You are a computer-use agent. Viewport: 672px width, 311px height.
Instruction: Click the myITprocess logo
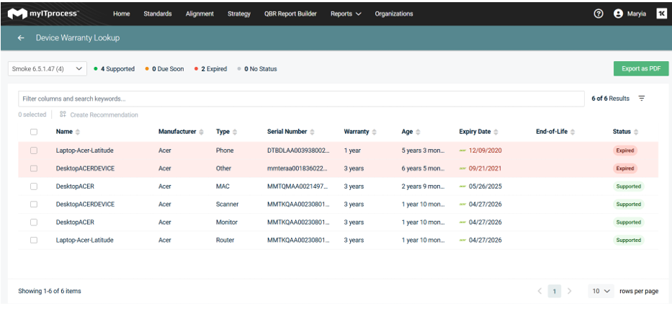click(43, 14)
